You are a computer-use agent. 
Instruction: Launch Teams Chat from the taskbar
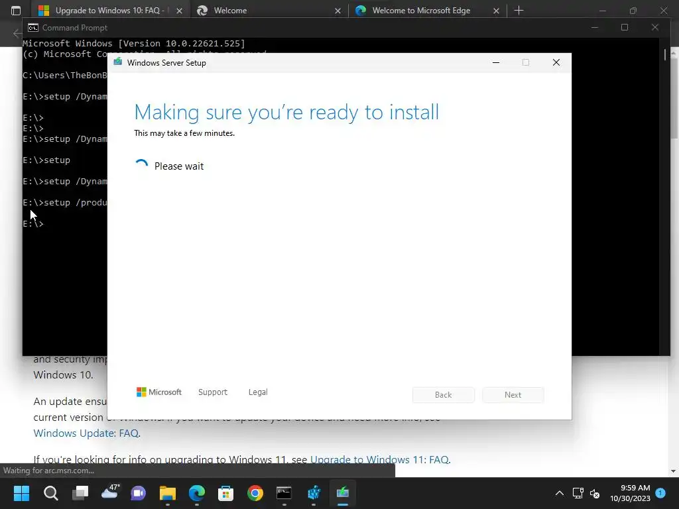(x=139, y=493)
